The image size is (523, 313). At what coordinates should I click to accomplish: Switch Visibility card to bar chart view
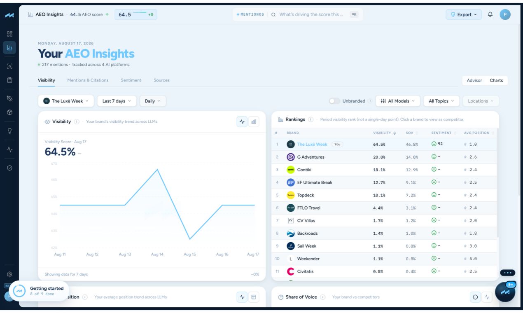point(254,121)
